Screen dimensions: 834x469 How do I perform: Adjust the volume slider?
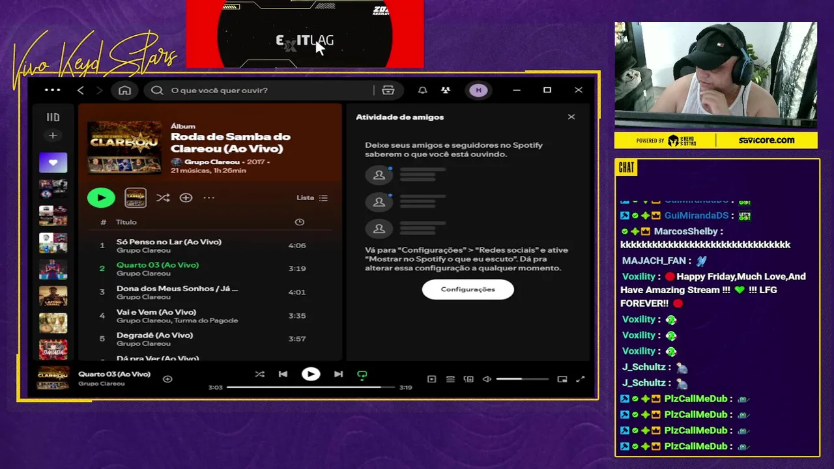tap(522, 379)
